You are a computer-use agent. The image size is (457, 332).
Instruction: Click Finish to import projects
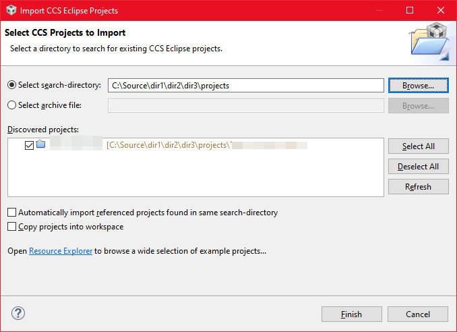click(x=351, y=314)
